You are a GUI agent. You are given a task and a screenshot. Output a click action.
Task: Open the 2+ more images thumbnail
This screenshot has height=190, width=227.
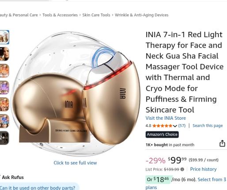4,138
